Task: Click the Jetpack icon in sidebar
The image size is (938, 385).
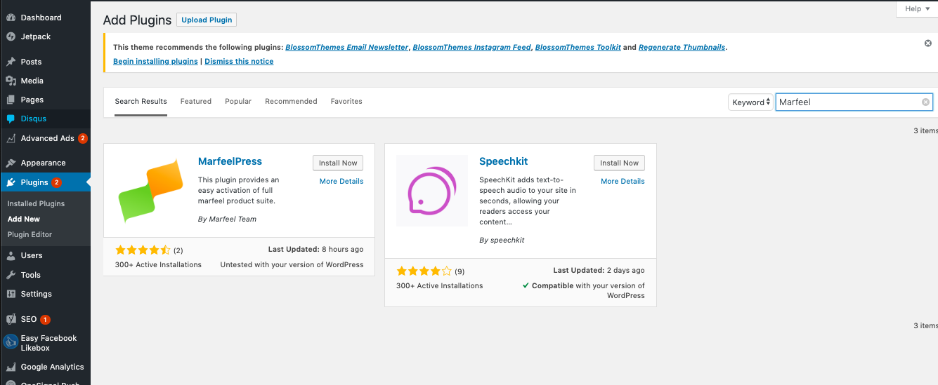Action: click(x=11, y=36)
